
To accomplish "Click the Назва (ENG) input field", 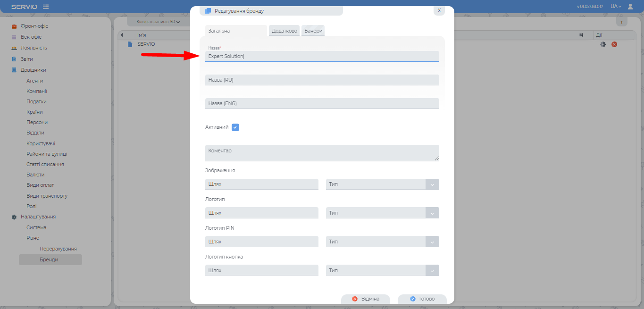I will point(322,103).
